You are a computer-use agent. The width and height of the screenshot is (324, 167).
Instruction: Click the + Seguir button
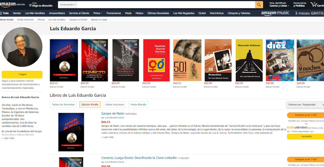click(22, 74)
